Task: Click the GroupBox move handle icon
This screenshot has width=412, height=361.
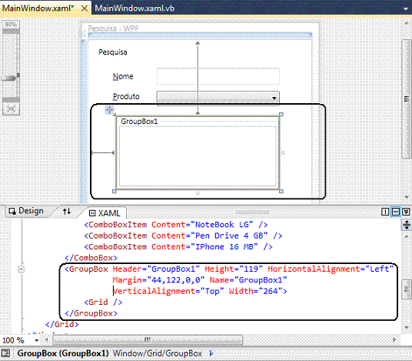Action: click(109, 109)
